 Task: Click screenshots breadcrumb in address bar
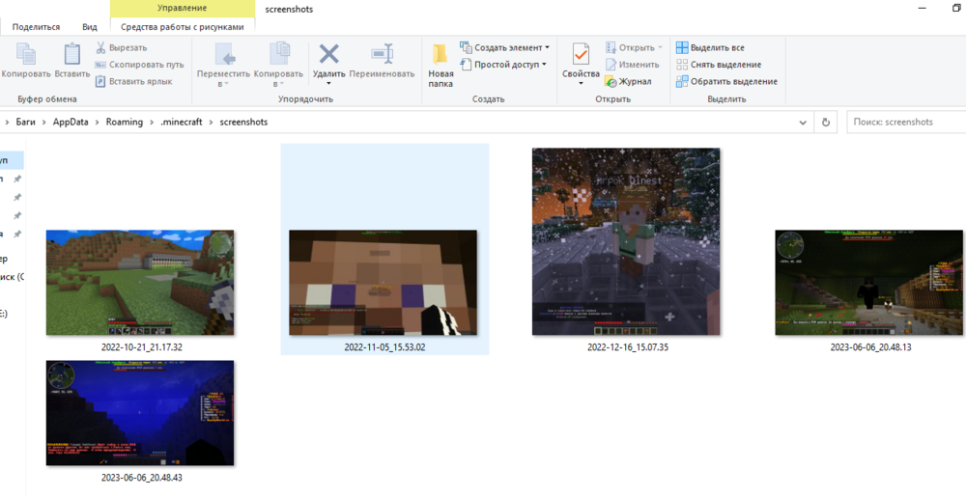(244, 122)
